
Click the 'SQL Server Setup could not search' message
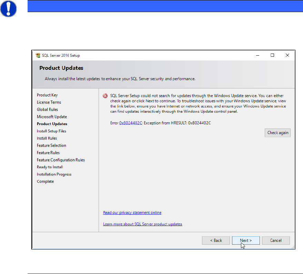click(198, 103)
